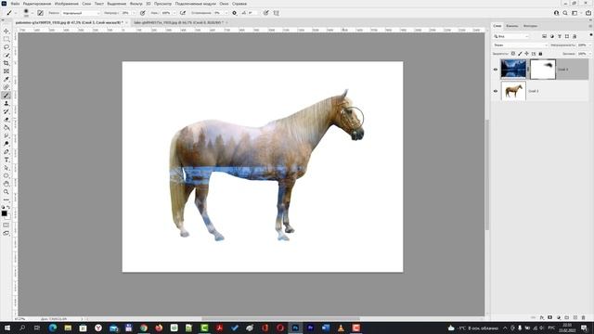This screenshot has height=334, width=594.
Task: Select the Ellipse shape tool
Action: [x=6, y=175]
